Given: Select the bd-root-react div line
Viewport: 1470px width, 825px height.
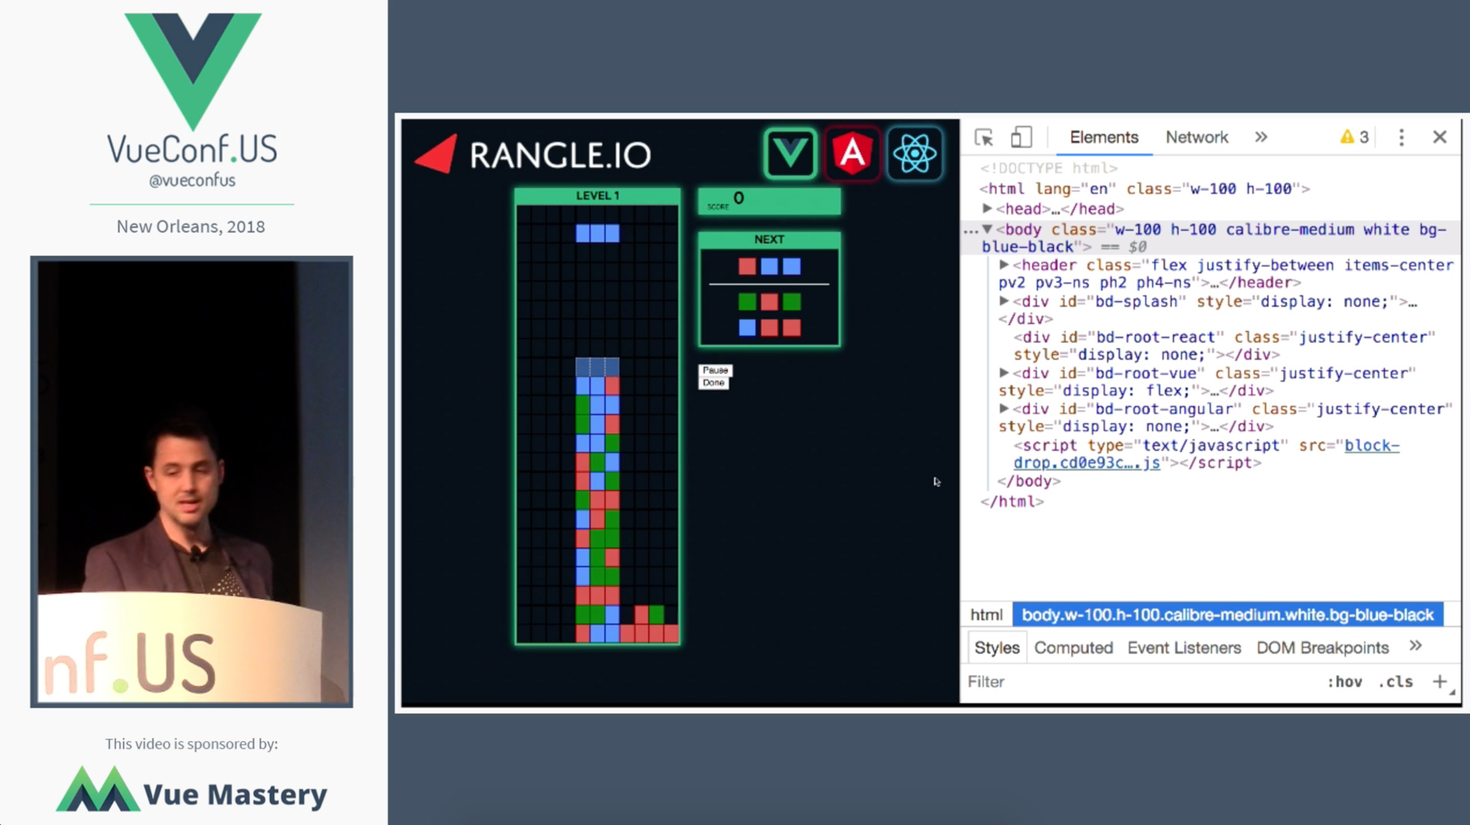Looking at the screenshot, I should (1224, 346).
